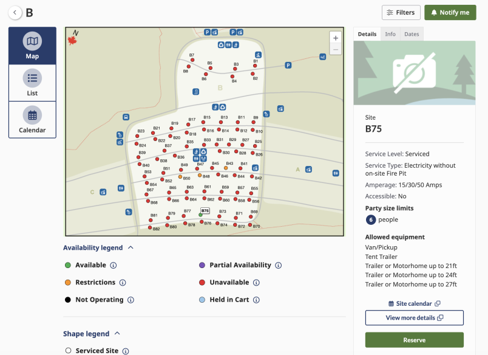This screenshot has width=488, height=355.
Task: Click info icon beside Partial Availability
Action: tap(278, 265)
